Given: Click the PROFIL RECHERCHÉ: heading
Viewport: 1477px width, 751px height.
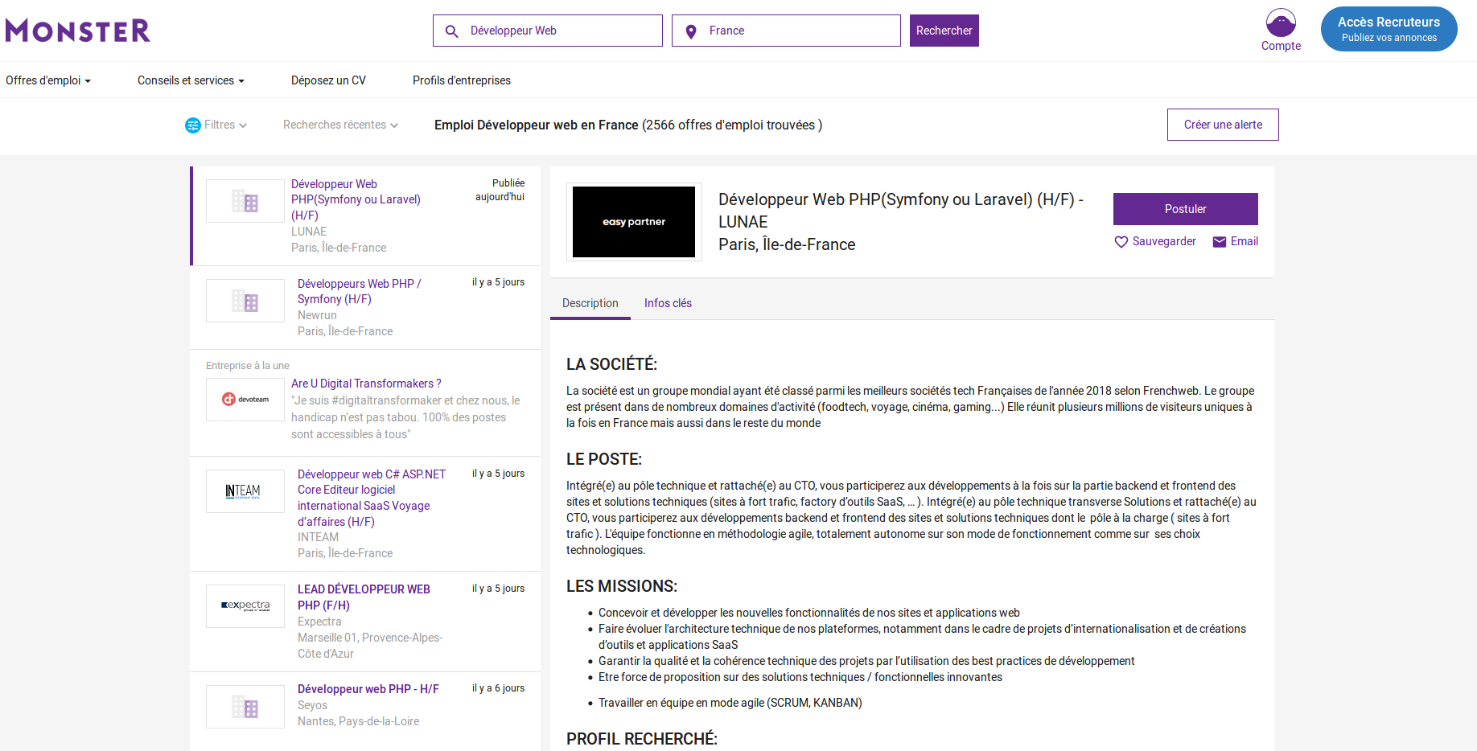Looking at the screenshot, I should pyautogui.click(x=642, y=739).
